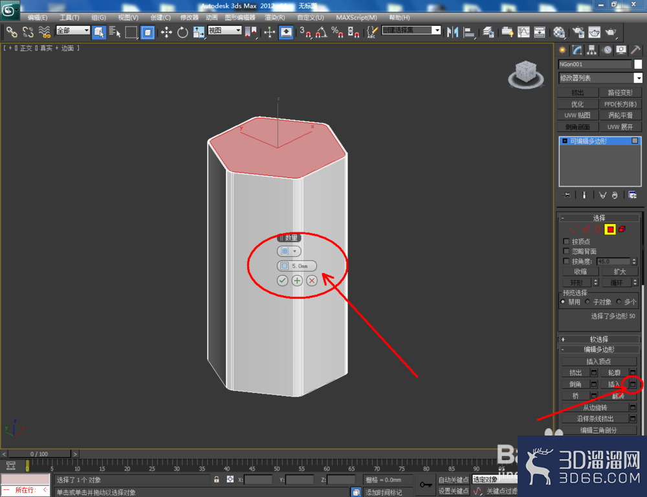
Task: Expand the 可编辑多边形 stack entry
Action: click(565, 141)
